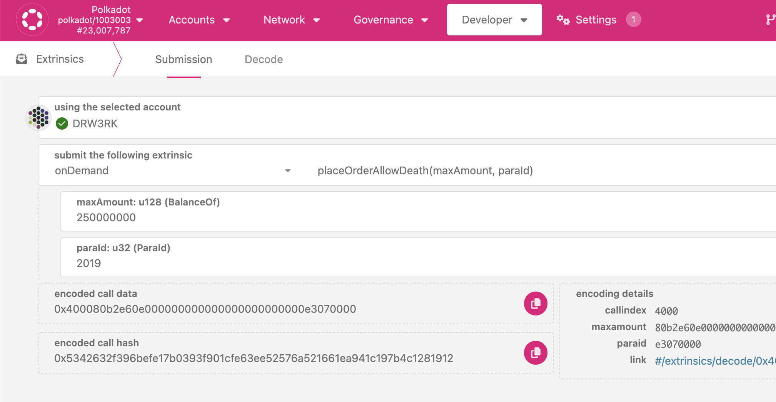Expand the Accounts menu
The width and height of the screenshot is (776, 402).
(x=199, y=20)
